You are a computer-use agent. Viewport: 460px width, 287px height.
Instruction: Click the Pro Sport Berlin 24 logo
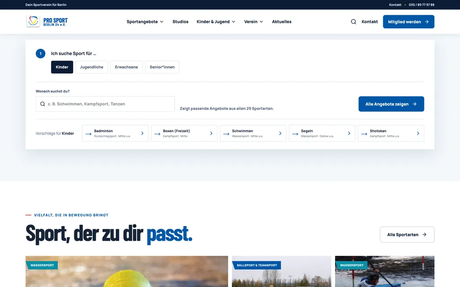pyautogui.click(x=47, y=21)
